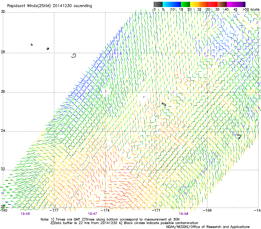
Task: Select the latitude axis label '22'
Action: (x=3, y=169)
